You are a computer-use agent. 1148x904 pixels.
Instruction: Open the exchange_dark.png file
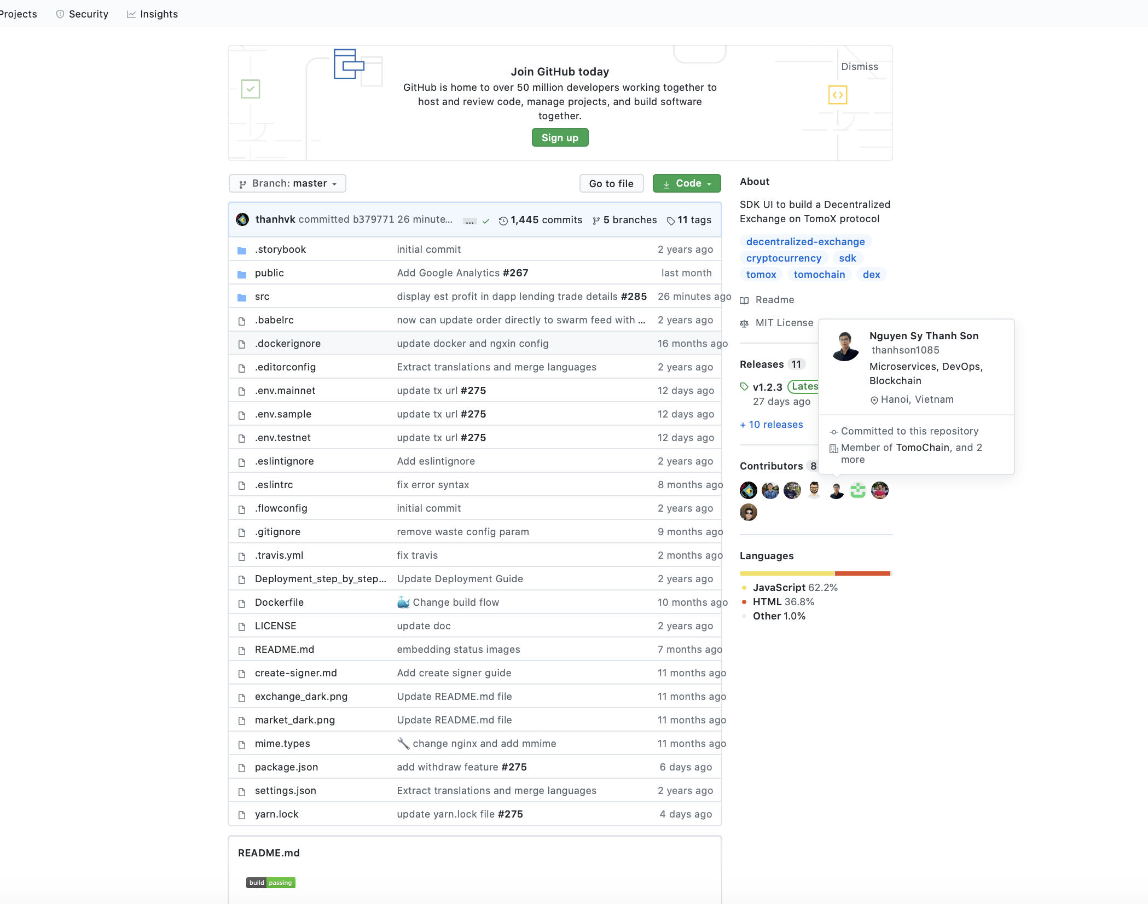302,697
